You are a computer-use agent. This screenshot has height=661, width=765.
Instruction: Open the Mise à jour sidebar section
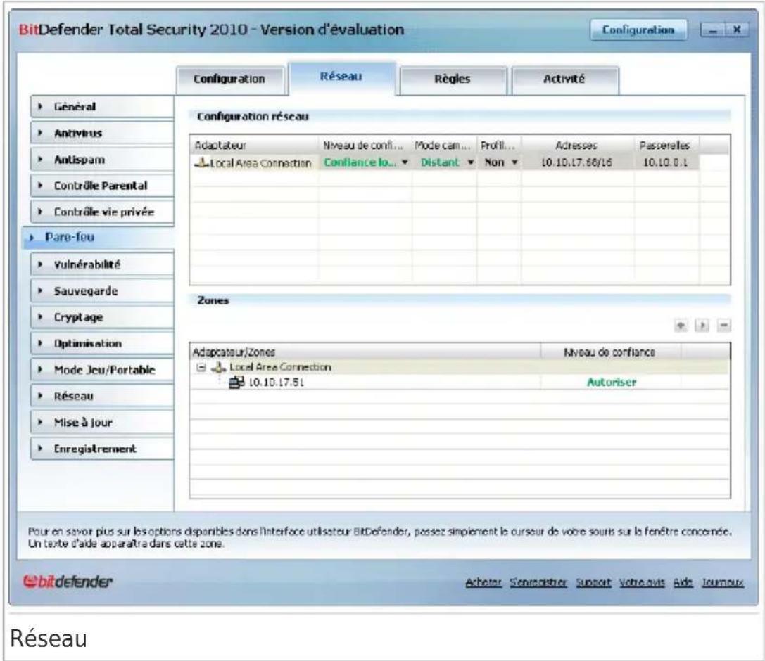102,423
